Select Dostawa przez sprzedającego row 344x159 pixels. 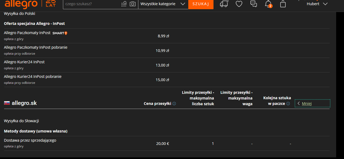click(x=30, y=140)
